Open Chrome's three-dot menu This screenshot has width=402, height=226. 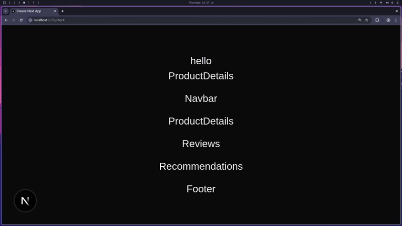396,20
